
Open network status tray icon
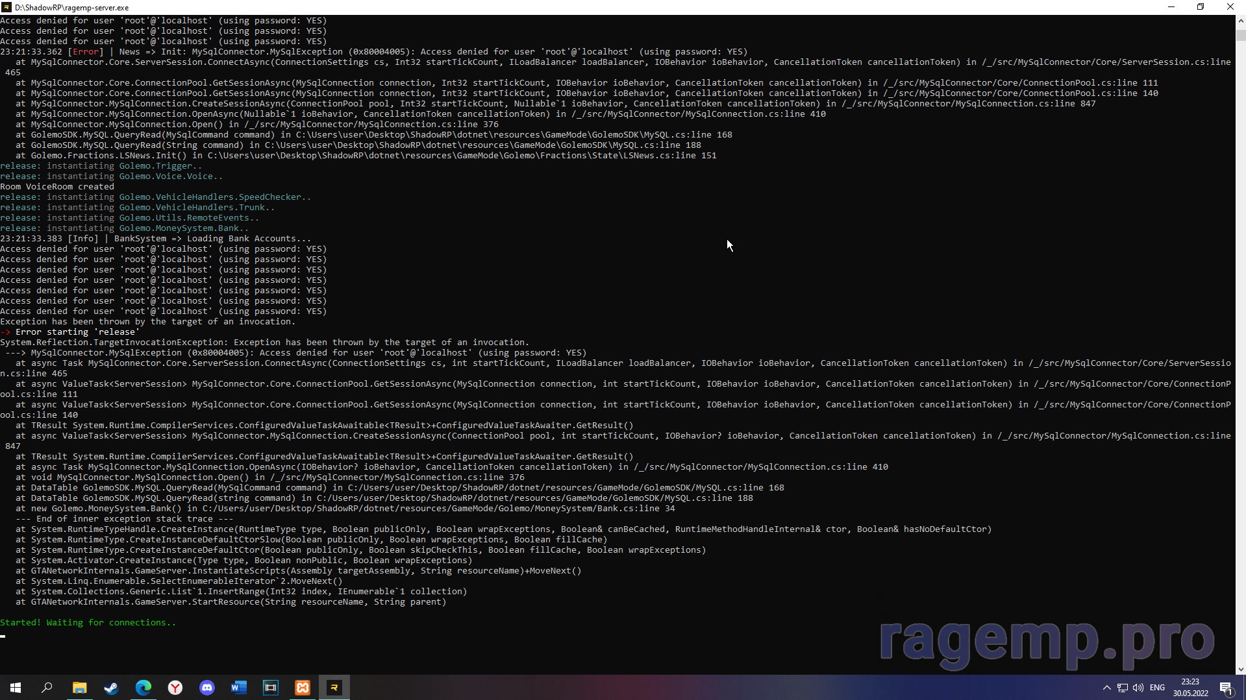(1122, 688)
